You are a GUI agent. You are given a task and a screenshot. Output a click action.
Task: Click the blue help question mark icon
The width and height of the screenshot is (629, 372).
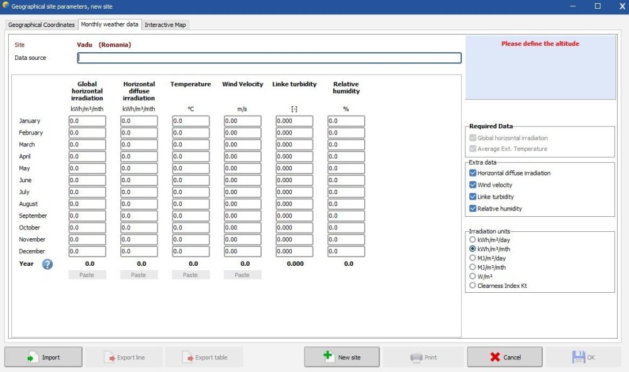(48, 264)
